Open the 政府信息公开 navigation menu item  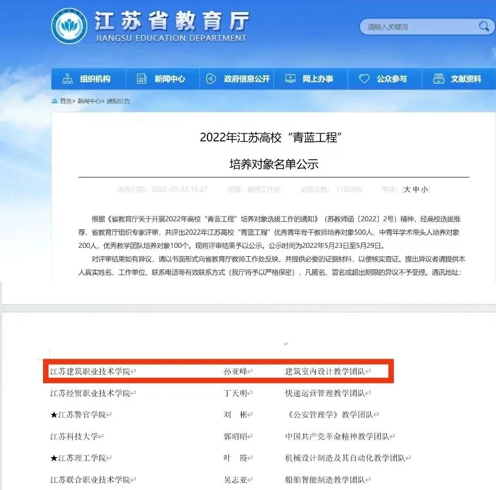[x=246, y=79]
